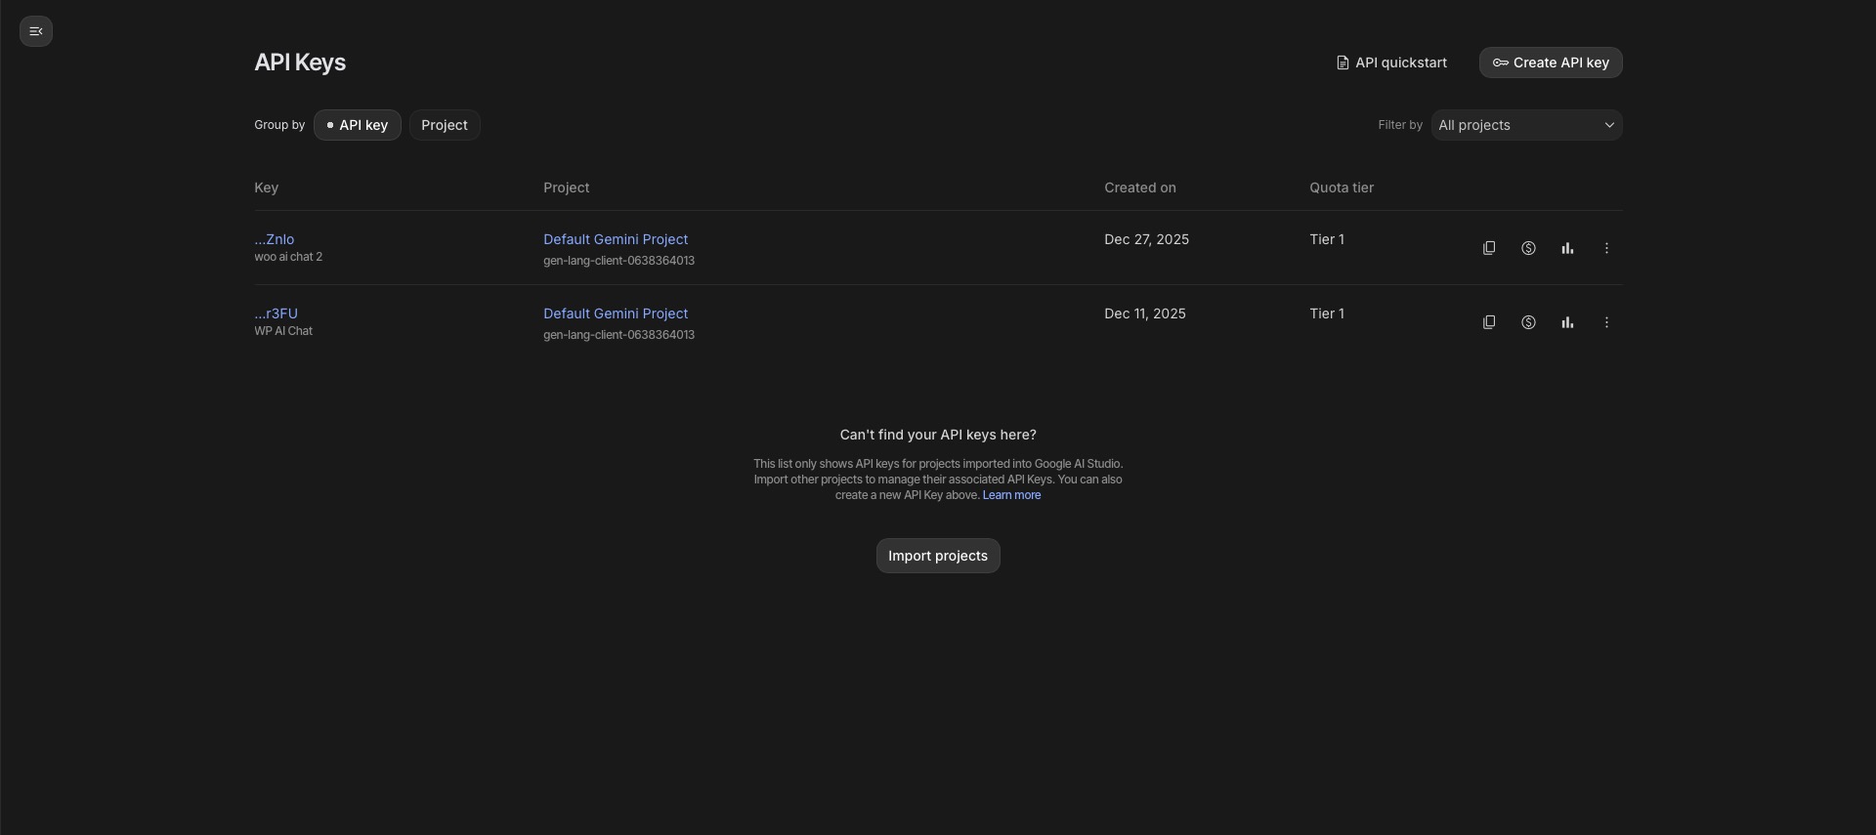Viewport: 1876px width, 835px height.
Task: Click the Dec 27, 2025 date
Action: click(1146, 239)
